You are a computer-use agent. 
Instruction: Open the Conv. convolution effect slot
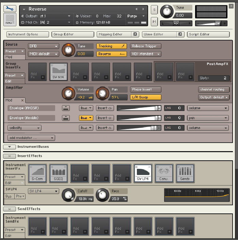[x=164, y=173]
